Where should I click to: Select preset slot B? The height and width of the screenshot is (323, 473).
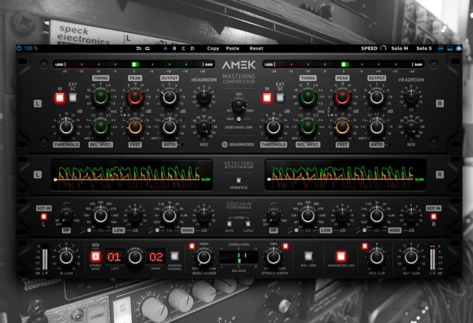coord(174,48)
